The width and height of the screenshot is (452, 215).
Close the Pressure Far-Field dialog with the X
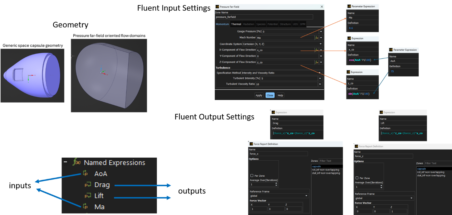pyautogui.click(x=322, y=7)
